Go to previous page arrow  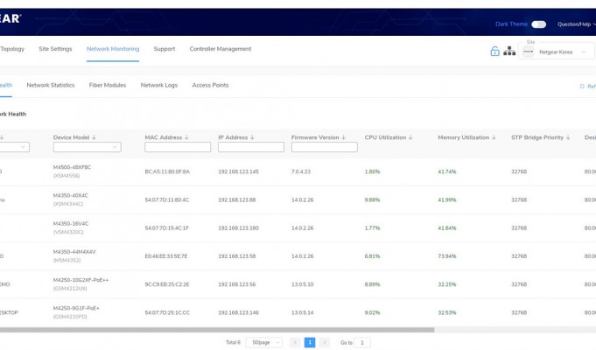295,342
